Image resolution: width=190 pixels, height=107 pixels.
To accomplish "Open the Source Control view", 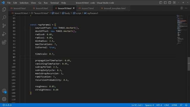I will [x=4, y=26].
